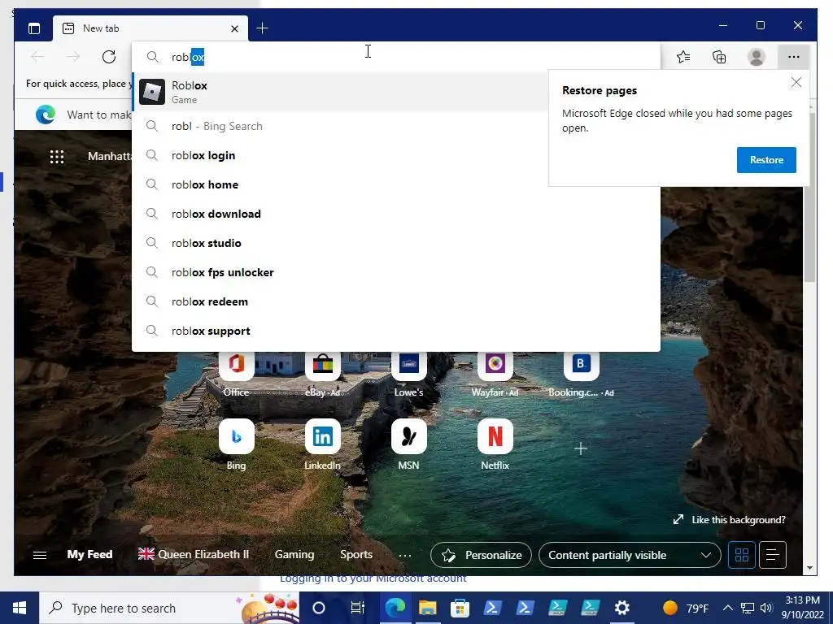Screen dimensions: 833x624
Task: Show more feed topics ellipsis
Action: pos(405,556)
